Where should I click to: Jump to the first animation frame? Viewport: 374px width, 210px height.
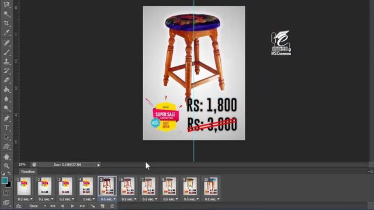coord(53,206)
